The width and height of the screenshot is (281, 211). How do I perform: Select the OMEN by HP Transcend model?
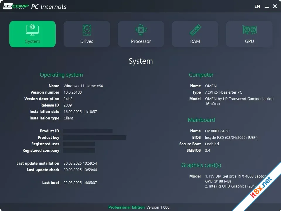coord(239,101)
